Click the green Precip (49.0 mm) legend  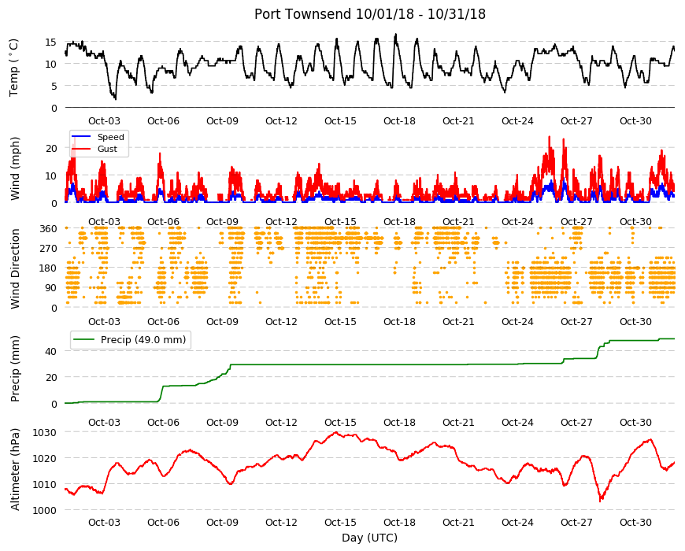(x=131, y=339)
